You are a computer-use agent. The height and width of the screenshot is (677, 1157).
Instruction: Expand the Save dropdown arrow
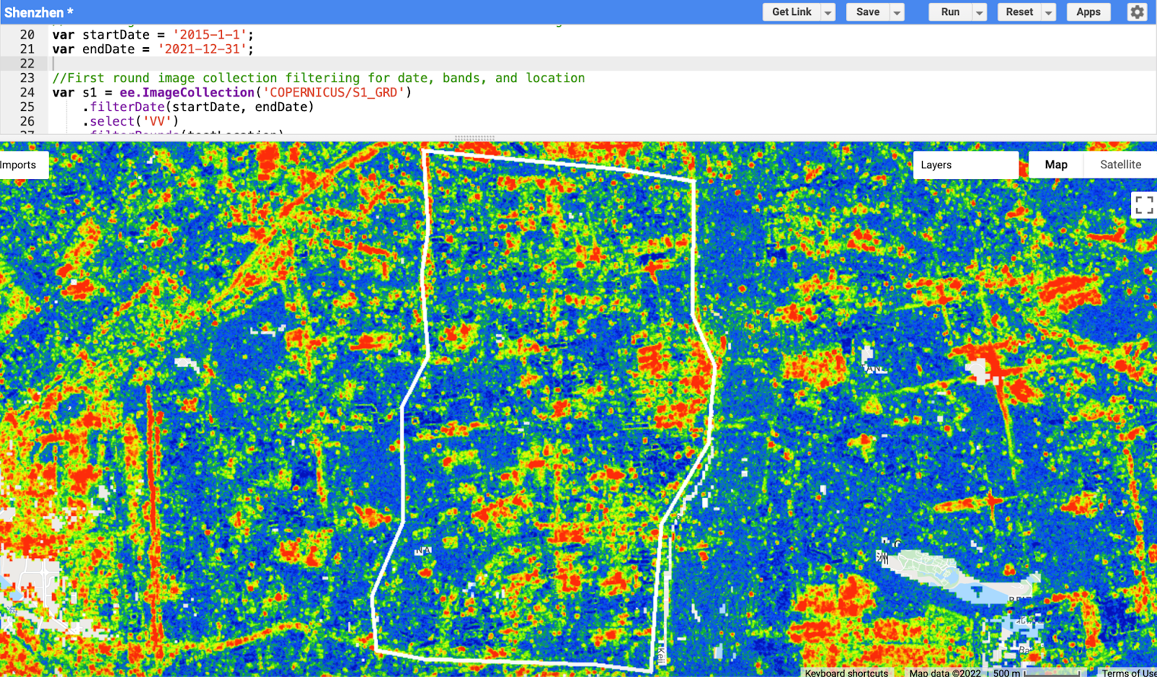coord(897,13)
